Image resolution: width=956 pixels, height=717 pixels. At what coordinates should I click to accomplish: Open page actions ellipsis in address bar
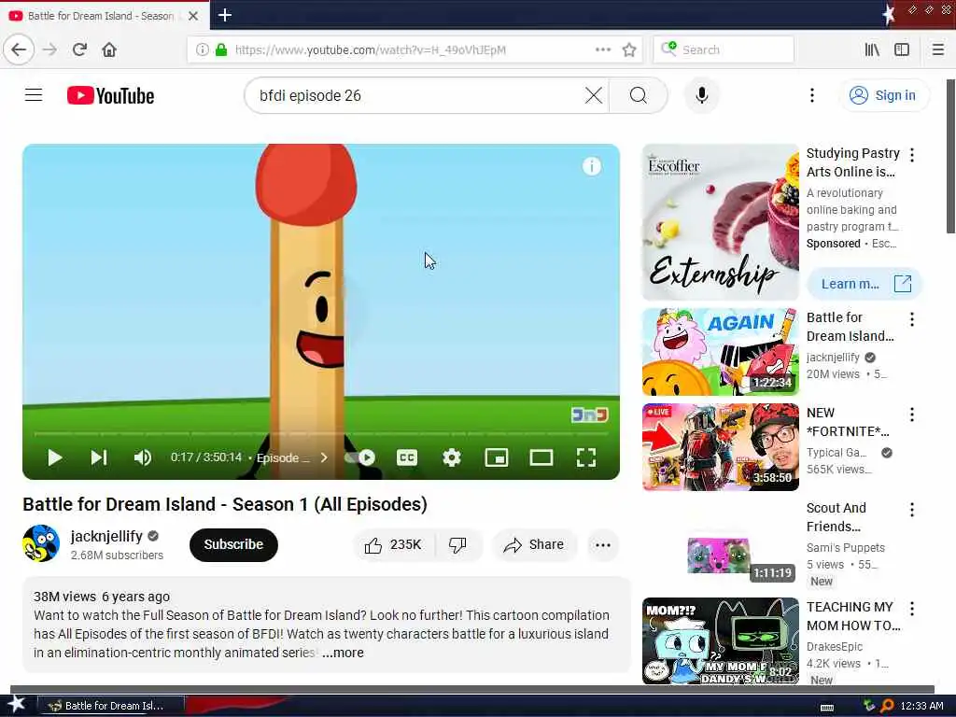click(603, 49)
